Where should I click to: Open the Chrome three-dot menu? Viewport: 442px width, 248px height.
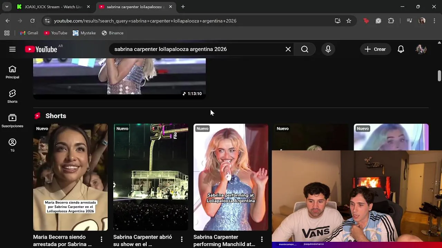coord(434,21)
